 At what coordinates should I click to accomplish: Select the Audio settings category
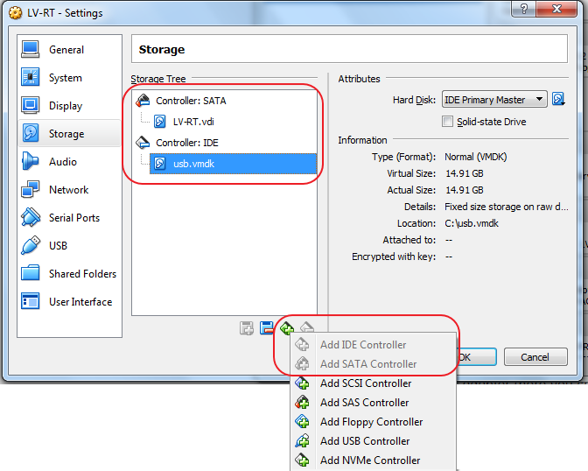(x=62, y=162)
